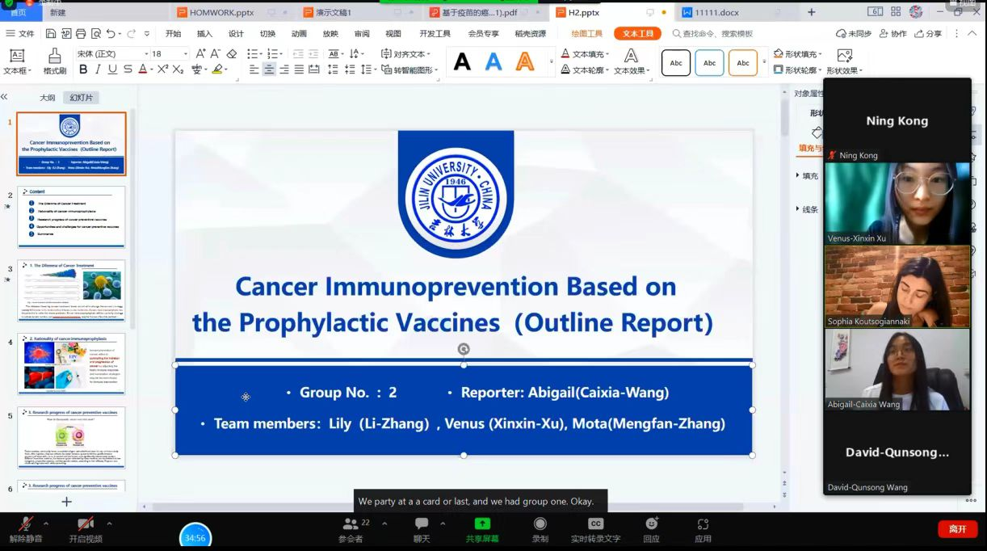This screenshot has height=551, width=987.
Task: Select the orange outlined WordArt A style
Action: tap(525, 62)
